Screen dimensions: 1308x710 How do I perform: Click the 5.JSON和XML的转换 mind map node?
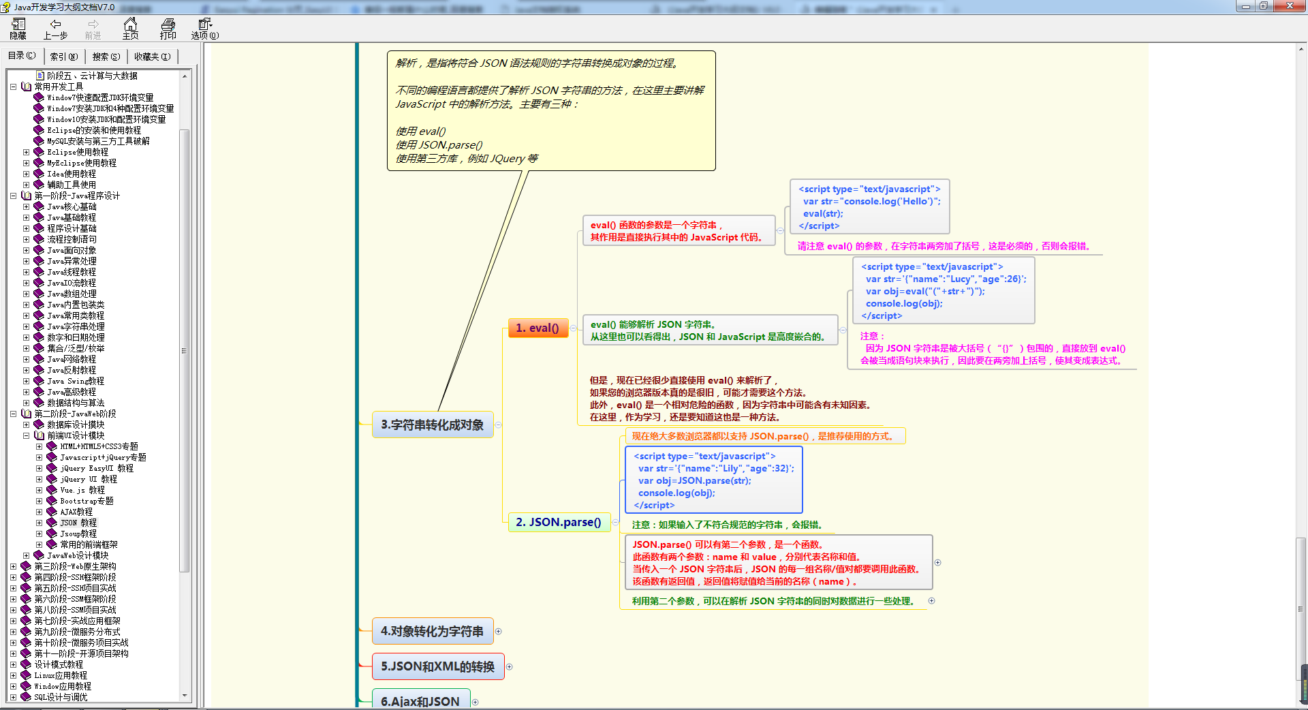click(x=438, y=667)
